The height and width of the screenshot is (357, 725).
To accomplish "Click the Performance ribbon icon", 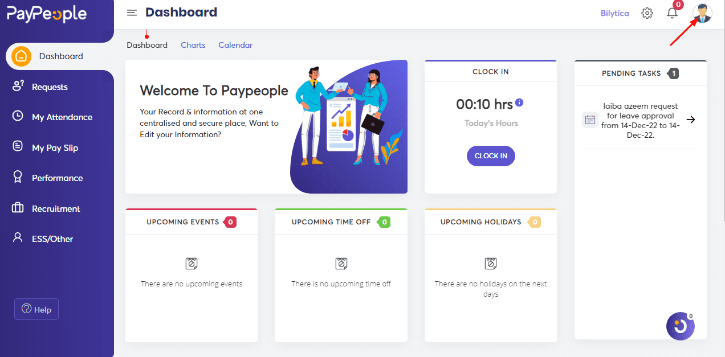I will tap(18, 177).
